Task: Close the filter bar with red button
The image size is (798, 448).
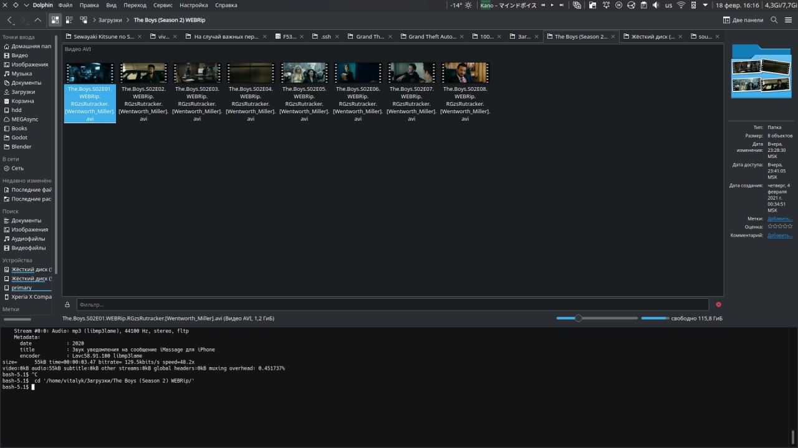Action: tap(718, 304)
